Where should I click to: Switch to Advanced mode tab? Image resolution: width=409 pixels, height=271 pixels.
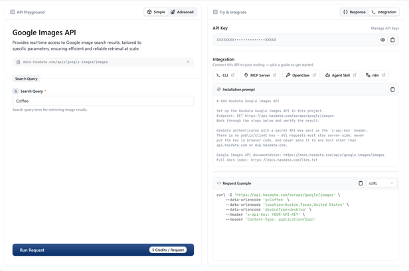[182, 12]
